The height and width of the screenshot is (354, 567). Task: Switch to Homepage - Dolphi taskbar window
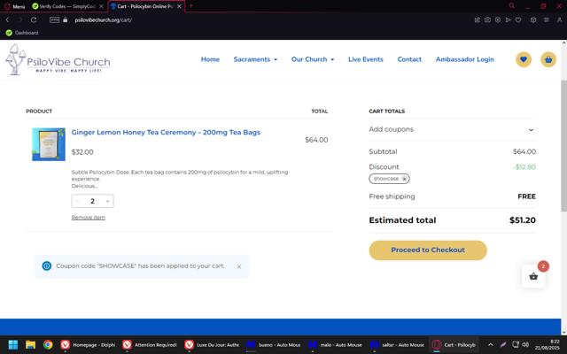pos(88,344)
